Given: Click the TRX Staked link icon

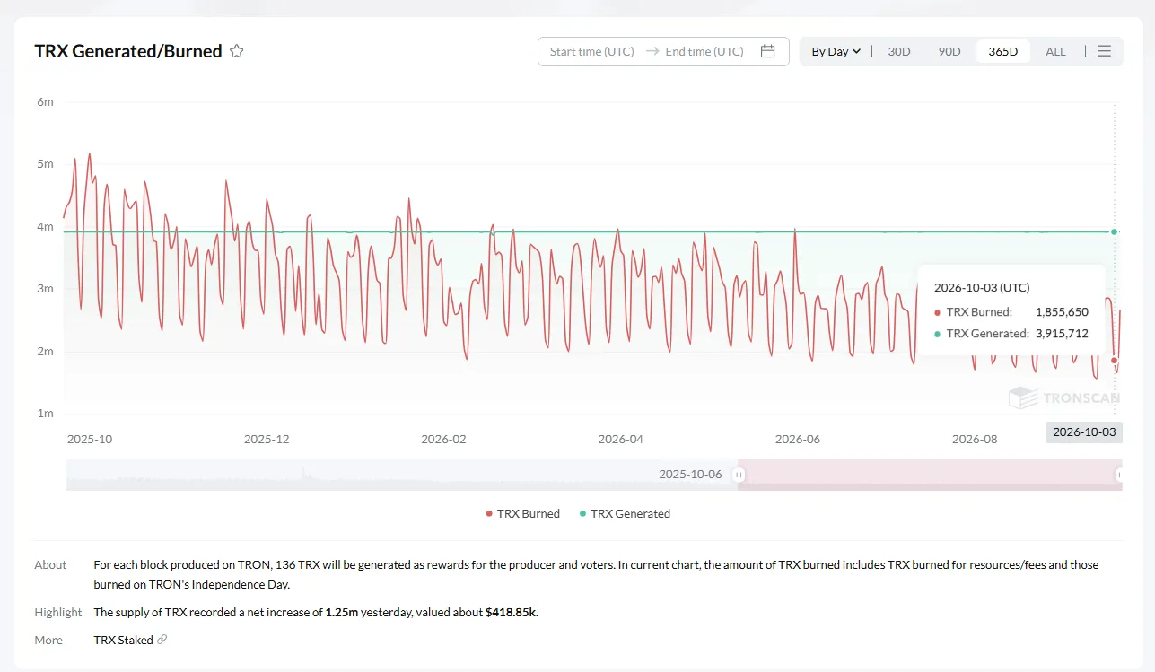Looking at the screenshot, I should [x=162, y=640].
